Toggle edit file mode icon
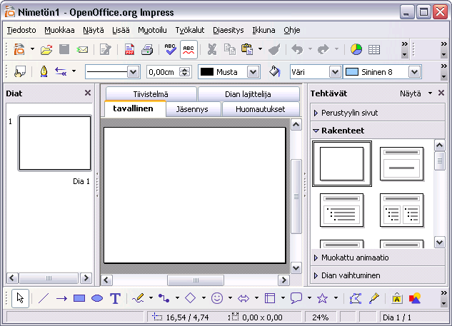Image resolution: width=452 pixels, height=326 pixels. pyautogui.click(x=105, y=49)
